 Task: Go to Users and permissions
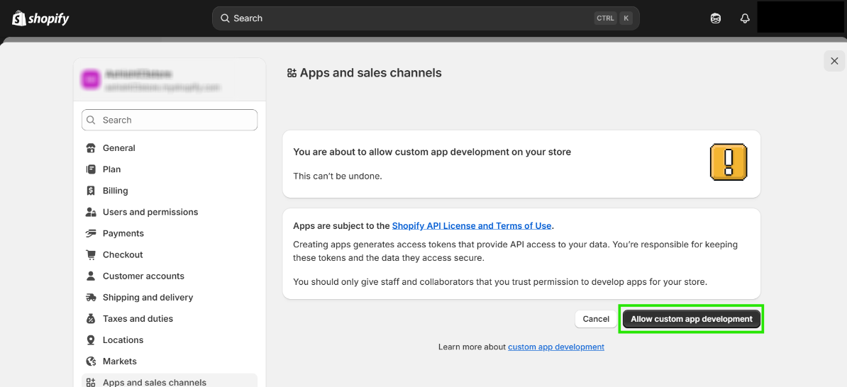coord(150,212)
